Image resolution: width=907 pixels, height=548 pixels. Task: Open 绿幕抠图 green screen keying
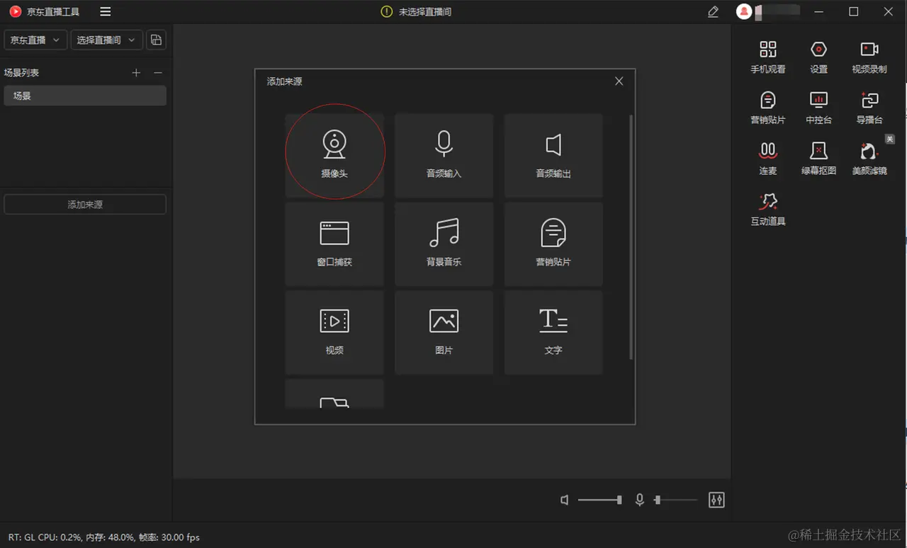tap(818, 159)
